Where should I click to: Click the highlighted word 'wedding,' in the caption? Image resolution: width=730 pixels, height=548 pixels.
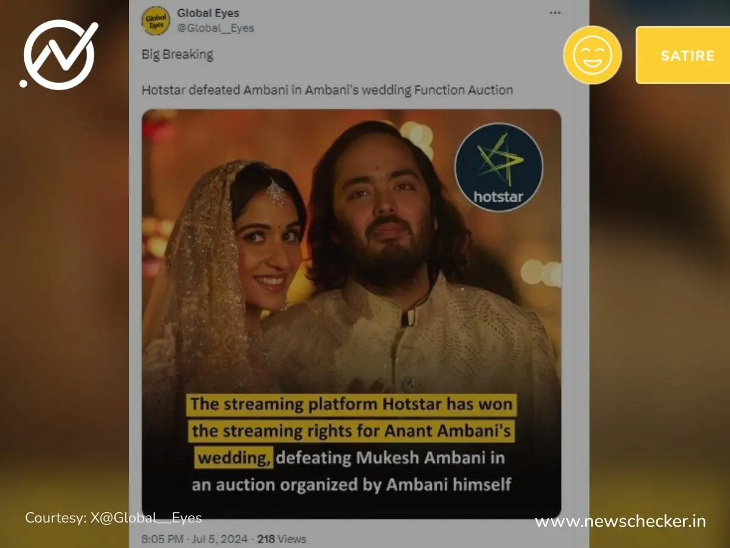(234, 457)
